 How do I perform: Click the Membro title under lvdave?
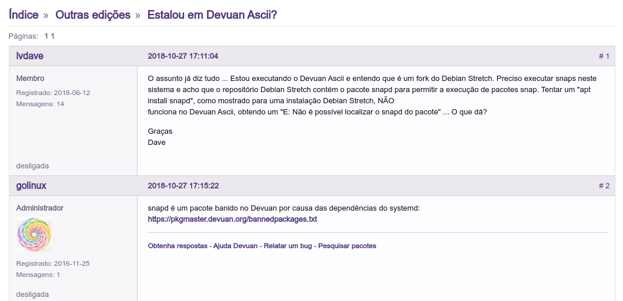click(x=30, y=79)
